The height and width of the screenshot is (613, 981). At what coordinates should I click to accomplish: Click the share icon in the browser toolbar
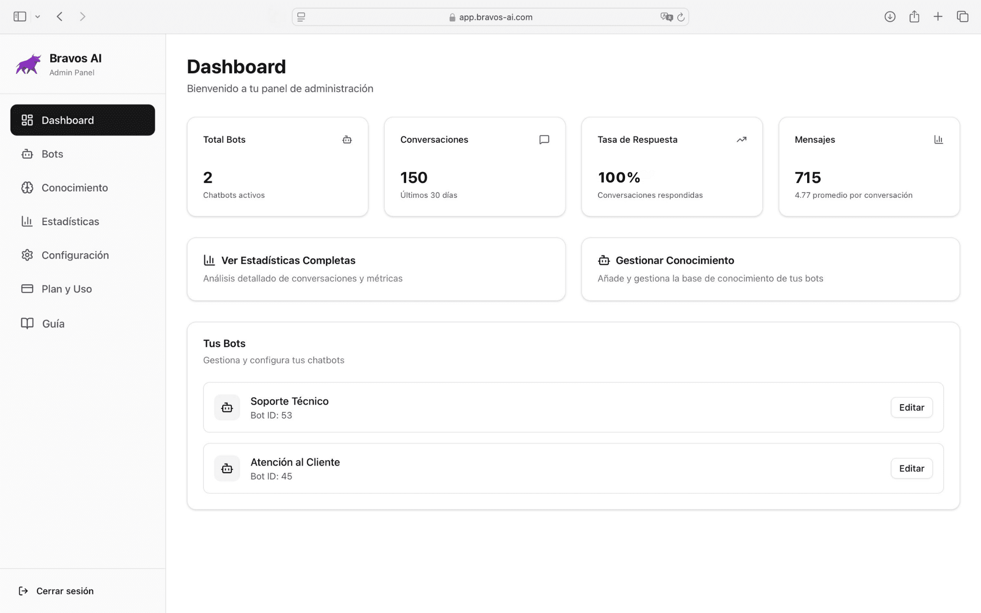tap(914, 17)
